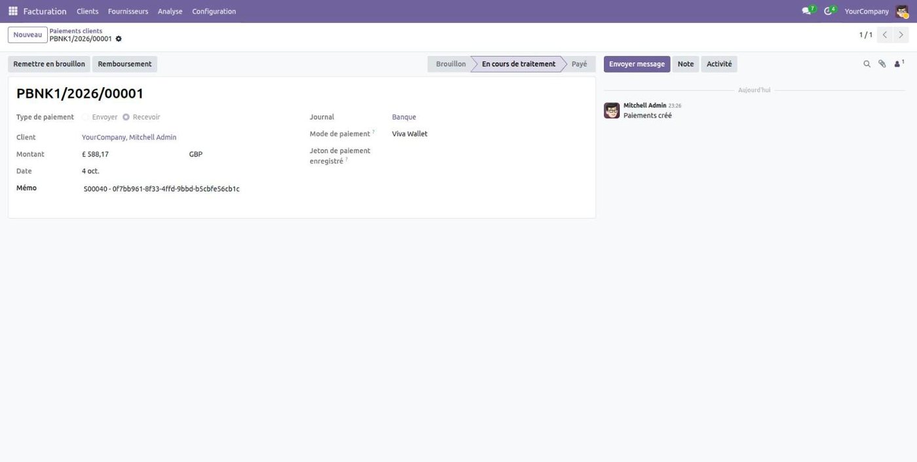Click the Viva Wallet payment method value
Image resolution: width=917 pixels, height=462 pixels.
pyautogui.click(x=410, y=134)
